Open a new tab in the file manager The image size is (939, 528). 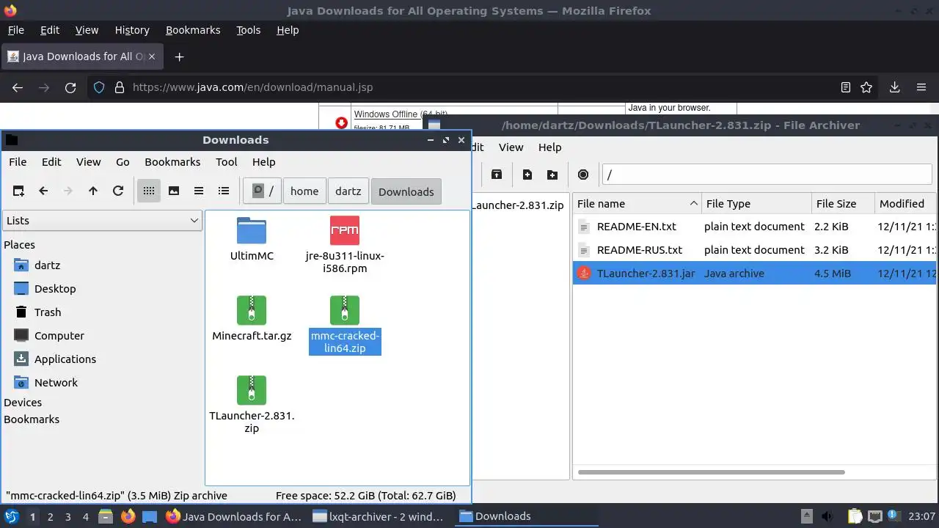pyautogui.click(x=18, y=191)
